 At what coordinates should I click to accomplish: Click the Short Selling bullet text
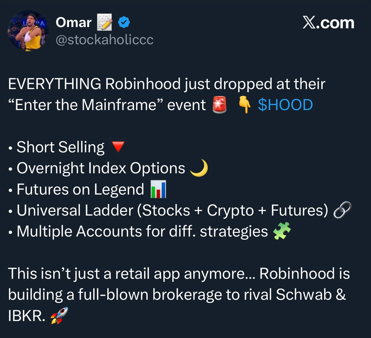click(x=61, y=147)
